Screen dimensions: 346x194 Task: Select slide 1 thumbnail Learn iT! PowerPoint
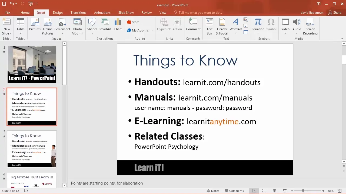click(32, 64)
